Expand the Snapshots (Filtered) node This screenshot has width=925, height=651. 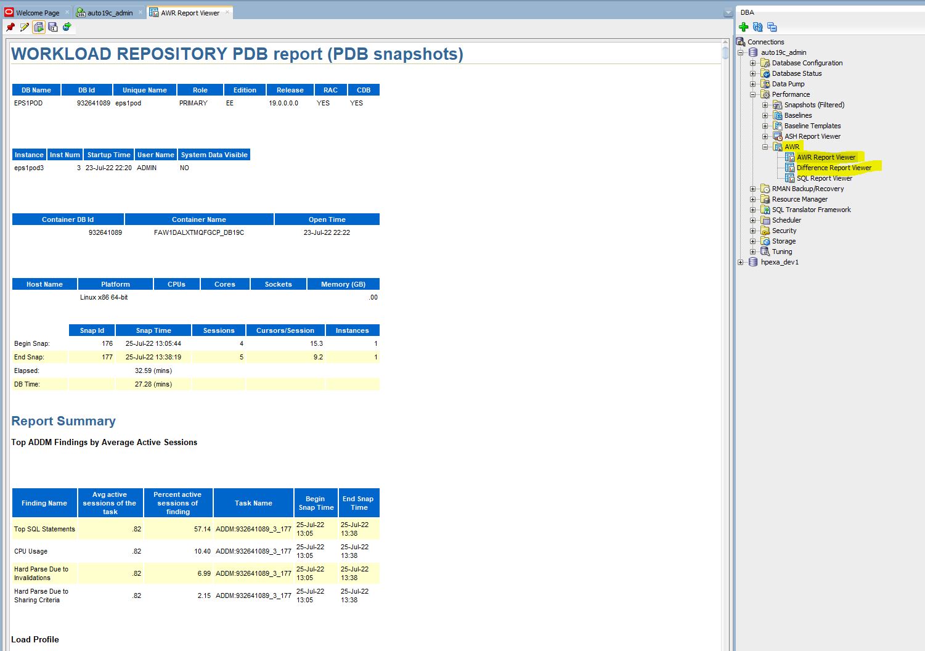pos(764,105)
